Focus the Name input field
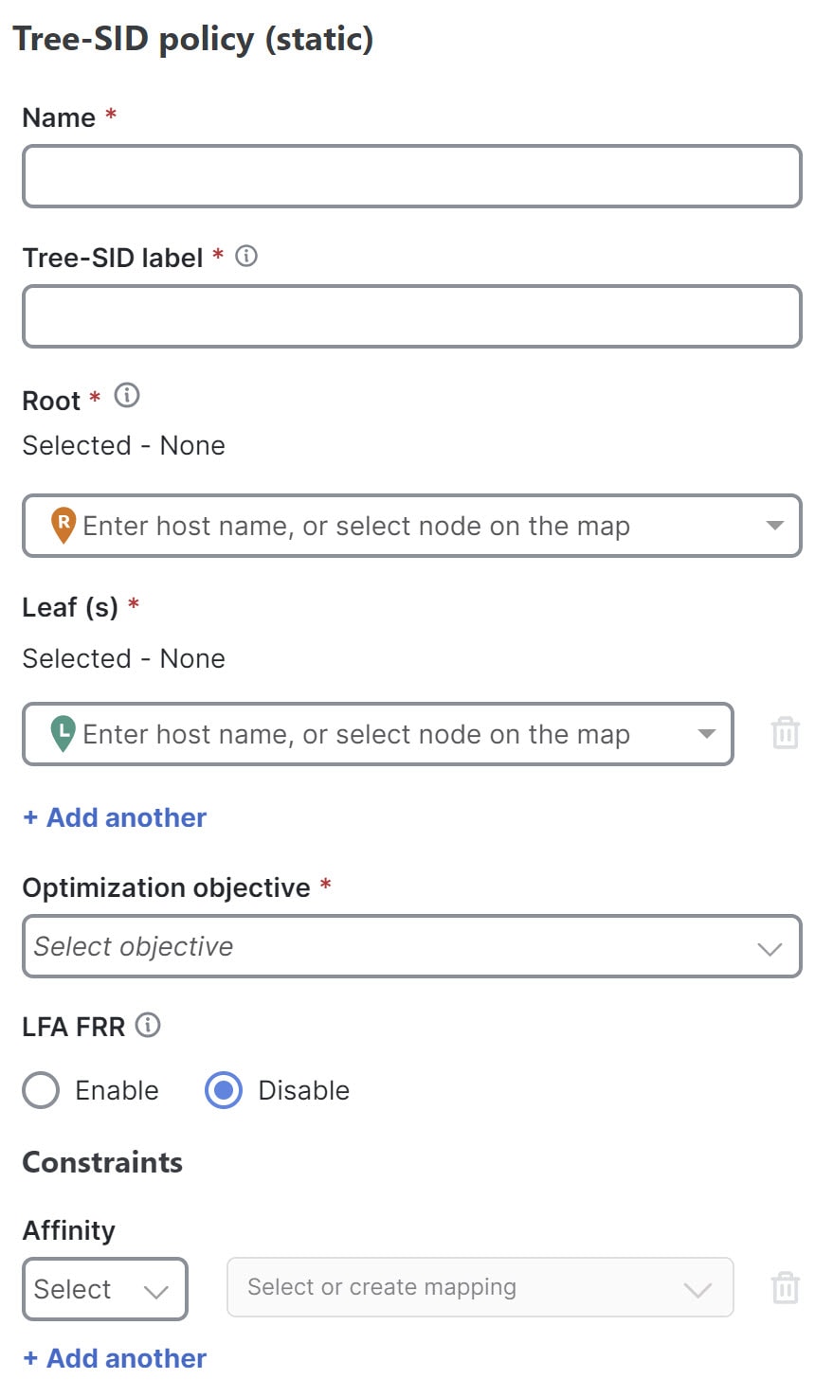 [411, 176]
